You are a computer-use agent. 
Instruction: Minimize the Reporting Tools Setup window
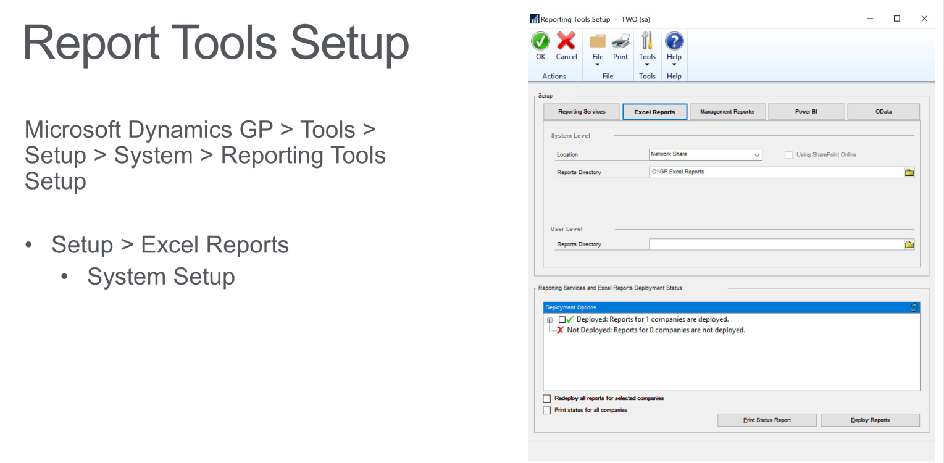[x=870, y=19]
